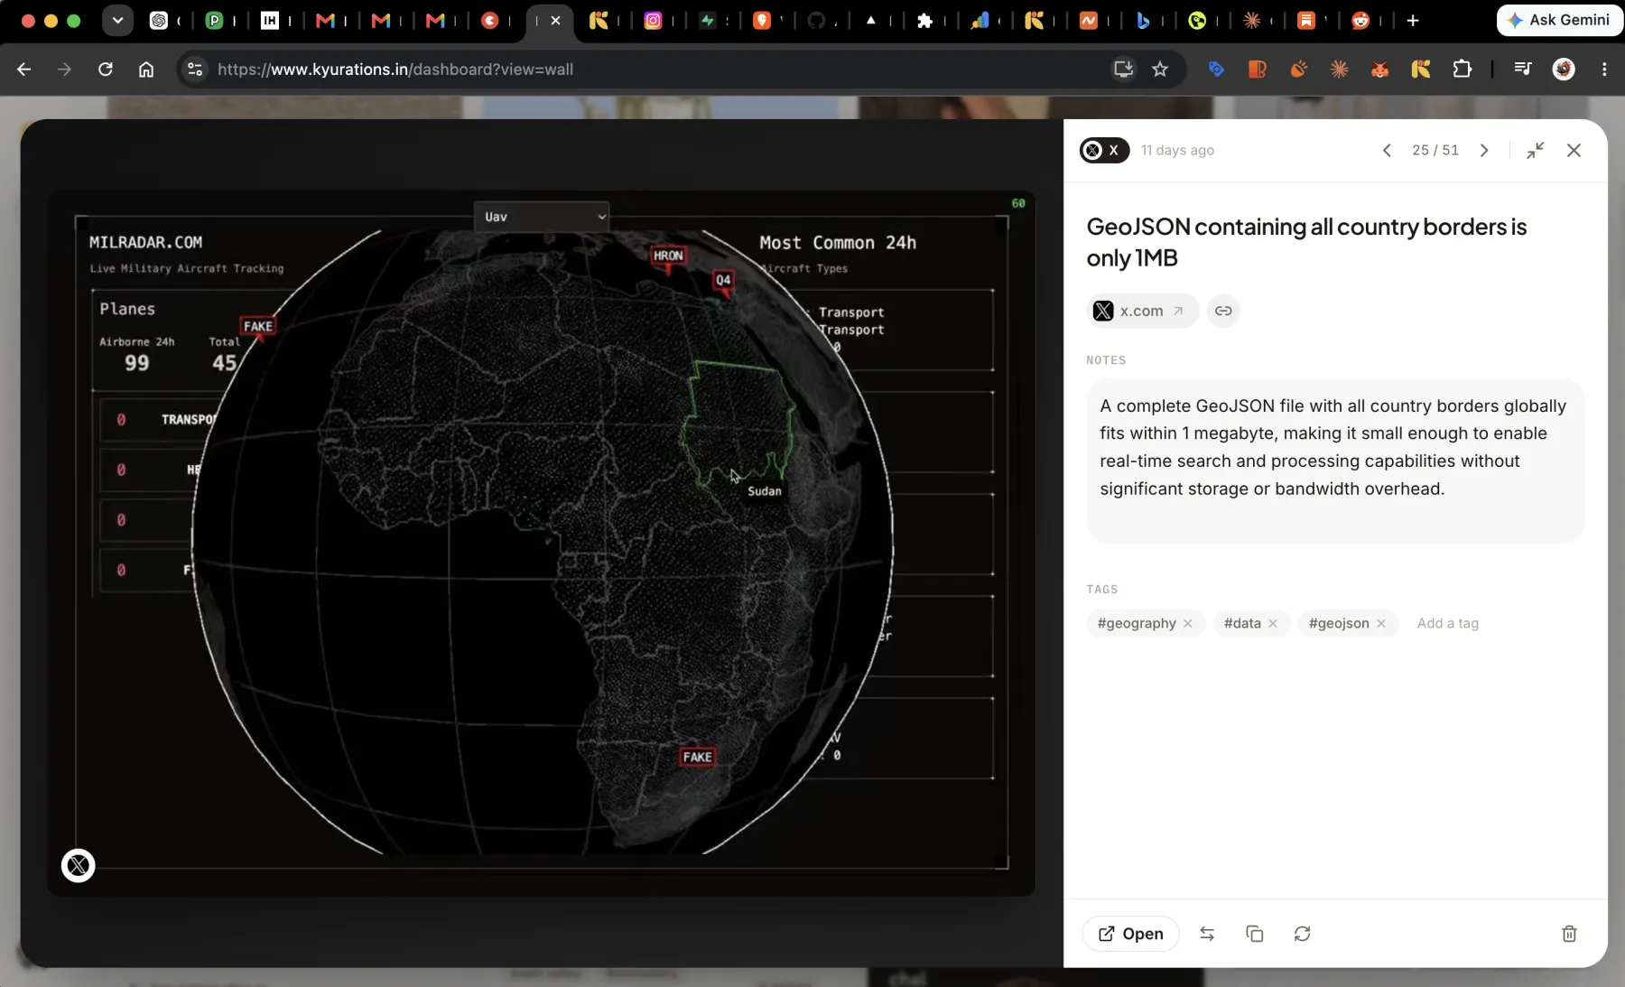Open the Chrome profile avatar
Viewport: 1625px width, 987px height.
tap(1564, 70)
